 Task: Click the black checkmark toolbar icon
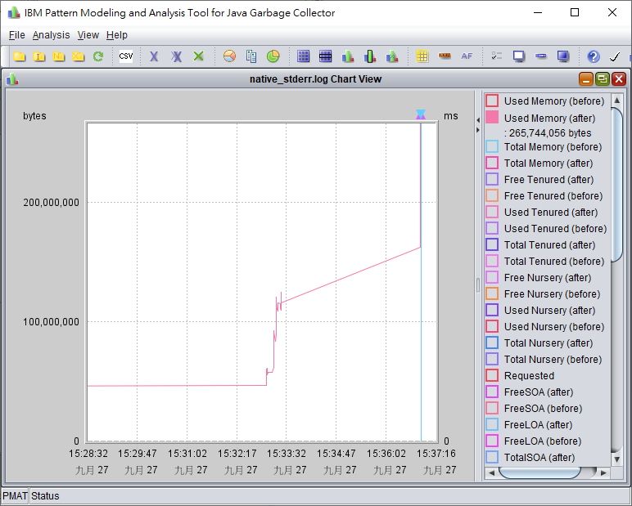(x=614, y=56)
